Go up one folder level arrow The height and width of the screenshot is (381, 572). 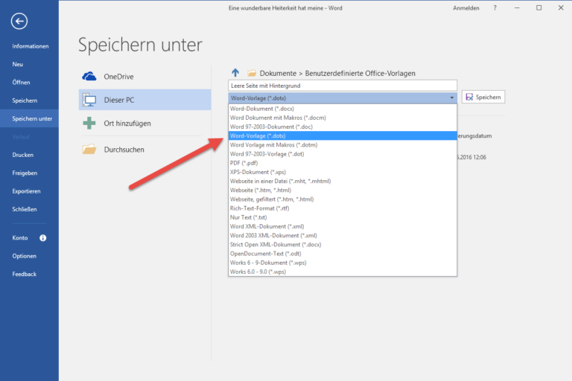tap(235, 73)
